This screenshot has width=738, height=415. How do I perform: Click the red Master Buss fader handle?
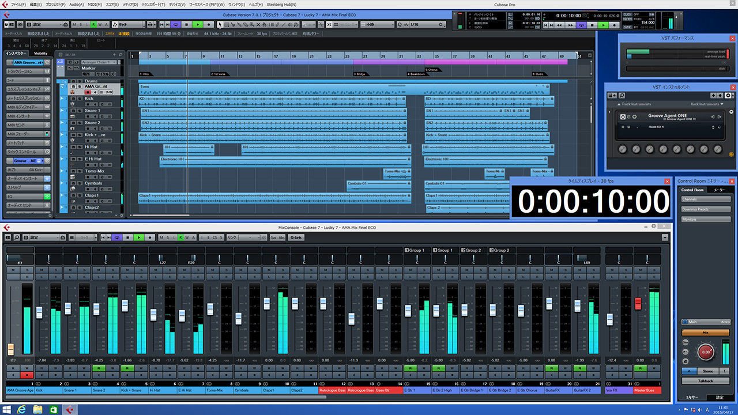638,304
